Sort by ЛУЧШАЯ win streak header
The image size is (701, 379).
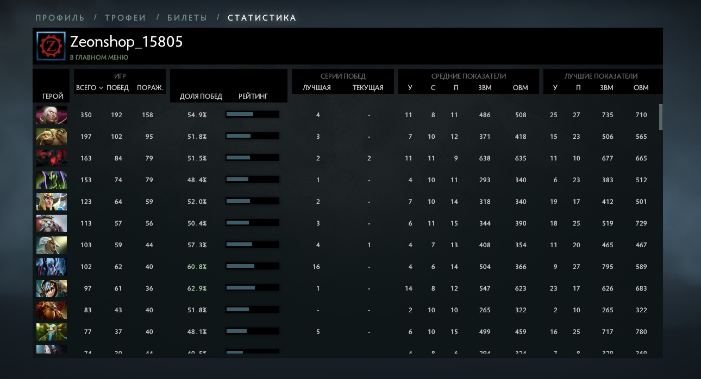point(317,88)
